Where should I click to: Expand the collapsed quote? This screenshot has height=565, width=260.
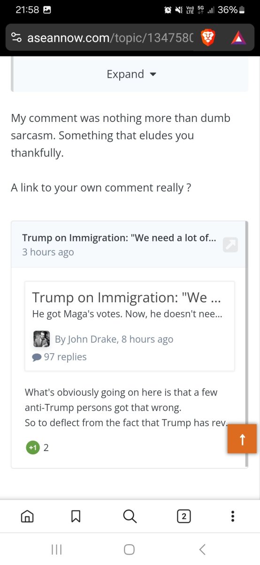131,74
